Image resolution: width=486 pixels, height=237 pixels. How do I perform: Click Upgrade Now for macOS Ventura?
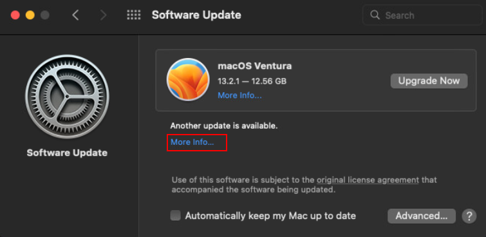429,81
